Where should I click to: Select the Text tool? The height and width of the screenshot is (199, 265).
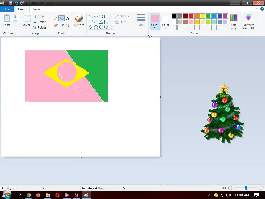(68, 18)
